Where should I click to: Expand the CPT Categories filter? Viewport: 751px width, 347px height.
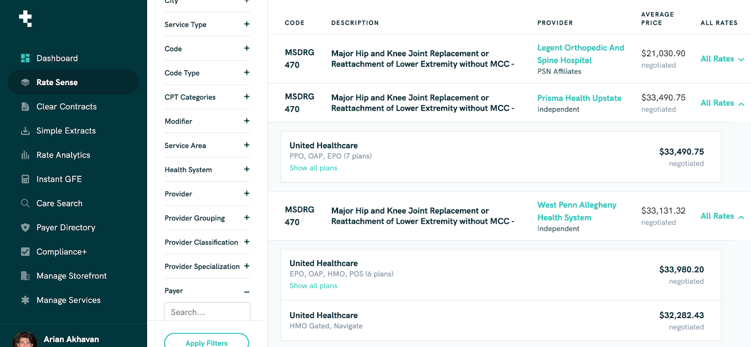pos(246,97)
